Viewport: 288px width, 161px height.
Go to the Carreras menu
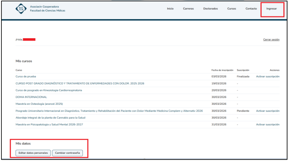coord(188,9)
